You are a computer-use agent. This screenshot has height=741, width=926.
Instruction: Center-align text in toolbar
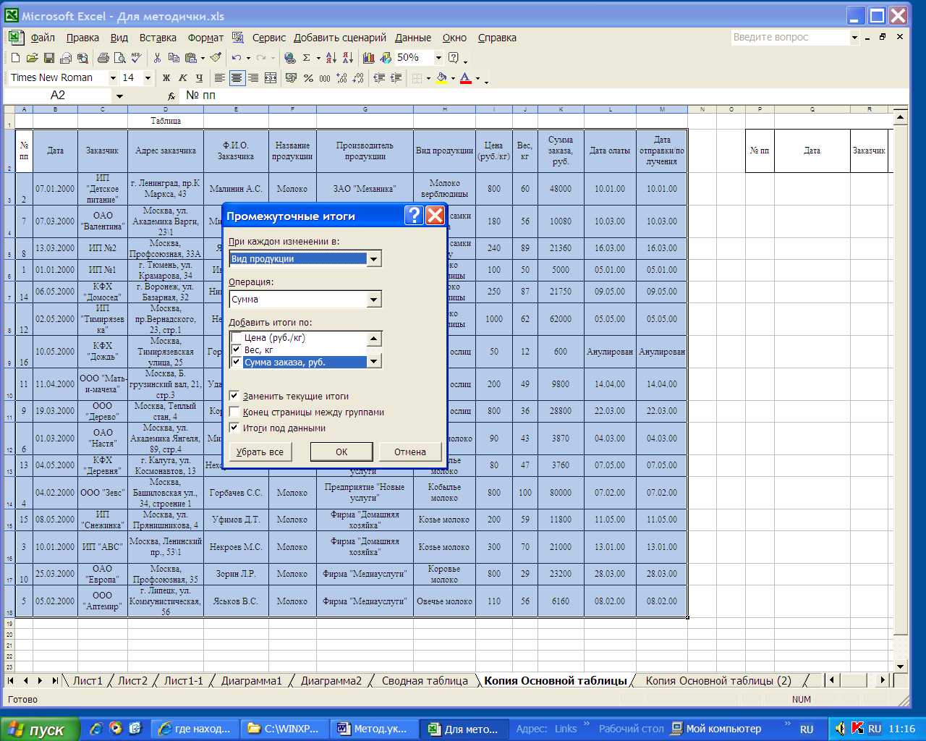pos(237,78)
